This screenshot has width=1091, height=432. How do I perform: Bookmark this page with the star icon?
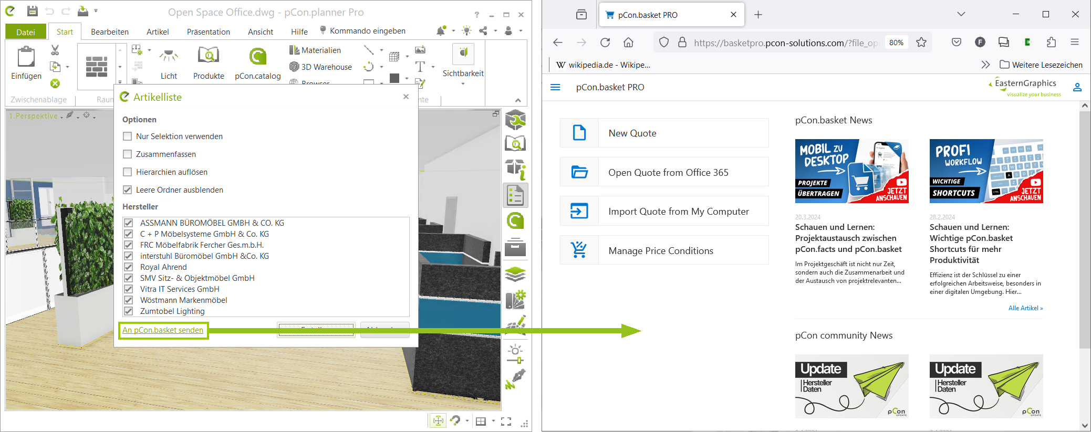pos(921,43)
